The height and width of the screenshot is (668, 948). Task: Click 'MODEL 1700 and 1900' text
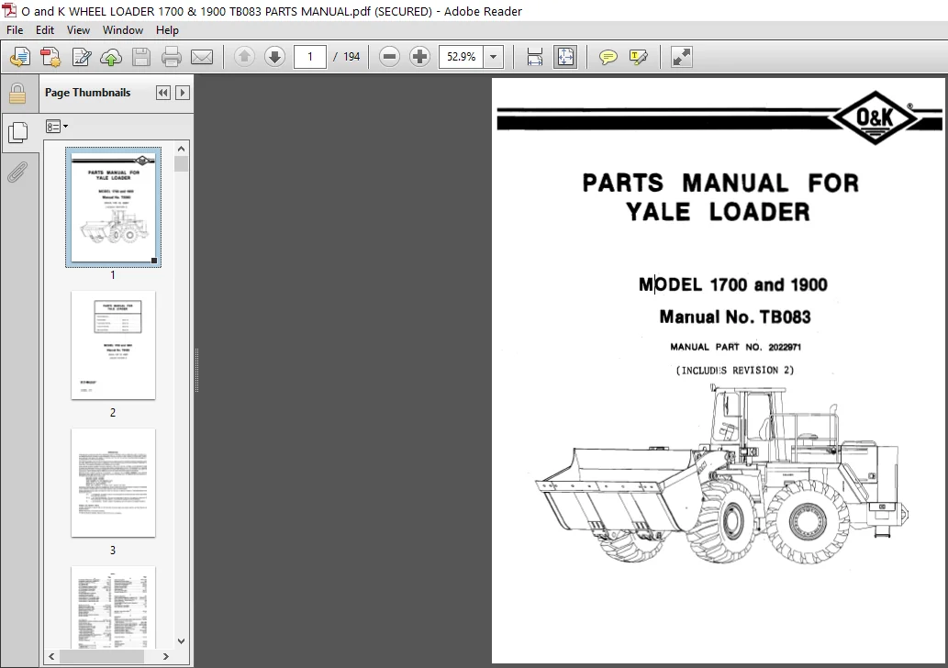tap(732, 284)
